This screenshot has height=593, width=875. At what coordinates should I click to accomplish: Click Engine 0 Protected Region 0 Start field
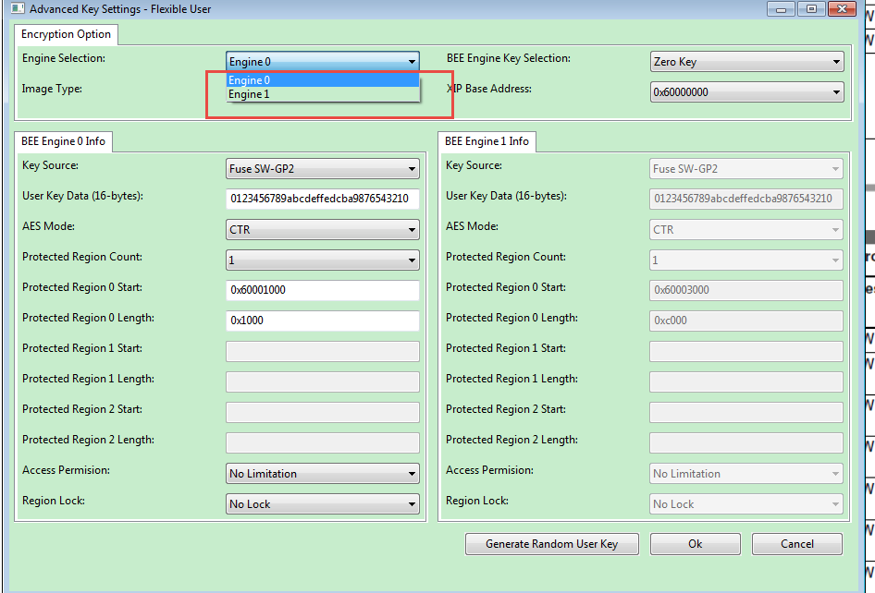(323, 290)
